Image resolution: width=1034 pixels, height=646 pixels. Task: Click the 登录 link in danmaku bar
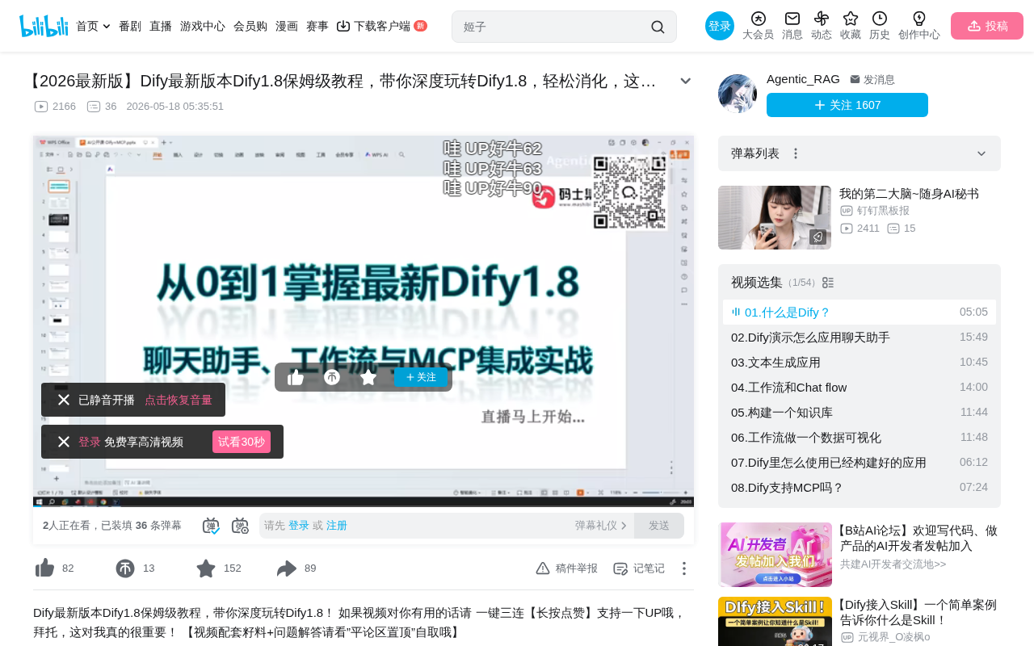(299, 526)
